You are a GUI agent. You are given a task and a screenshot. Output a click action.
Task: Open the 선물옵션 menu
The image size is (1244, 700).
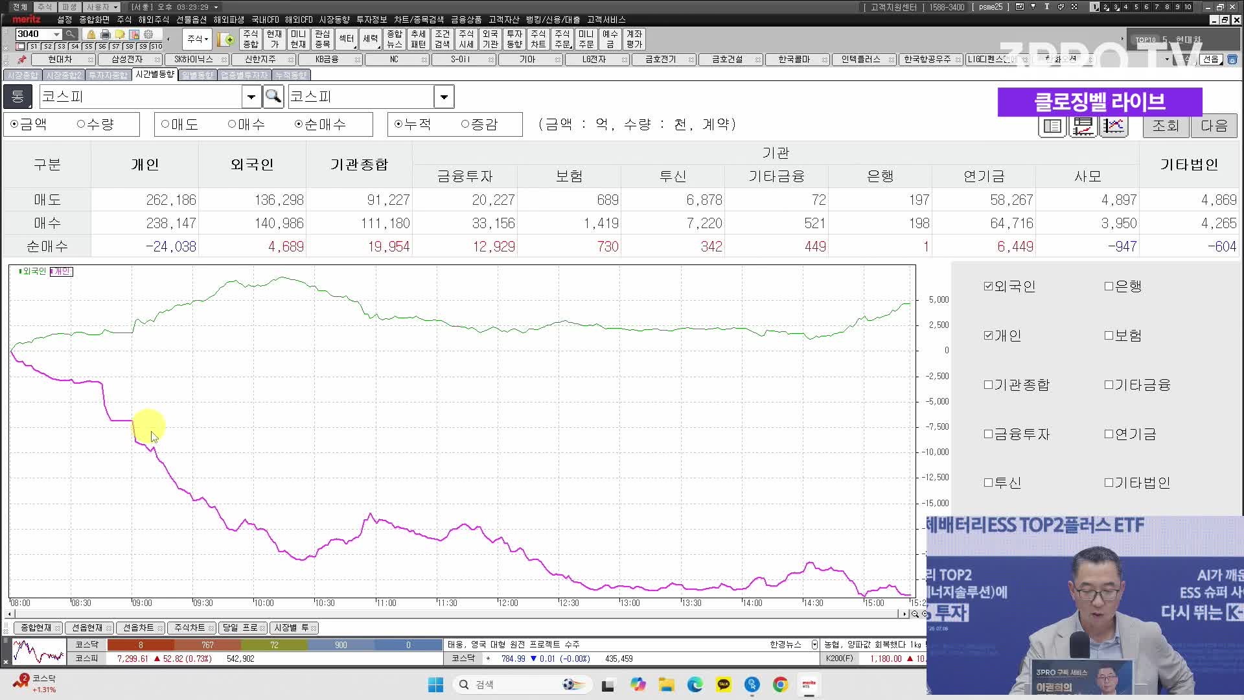pos(192,19)
